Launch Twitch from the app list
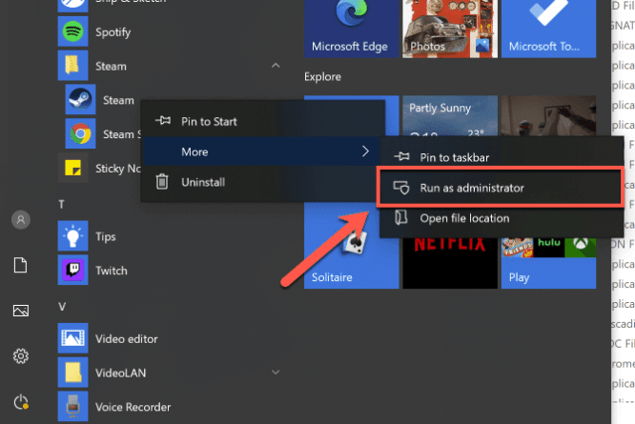635x424 pixels. 170,271
